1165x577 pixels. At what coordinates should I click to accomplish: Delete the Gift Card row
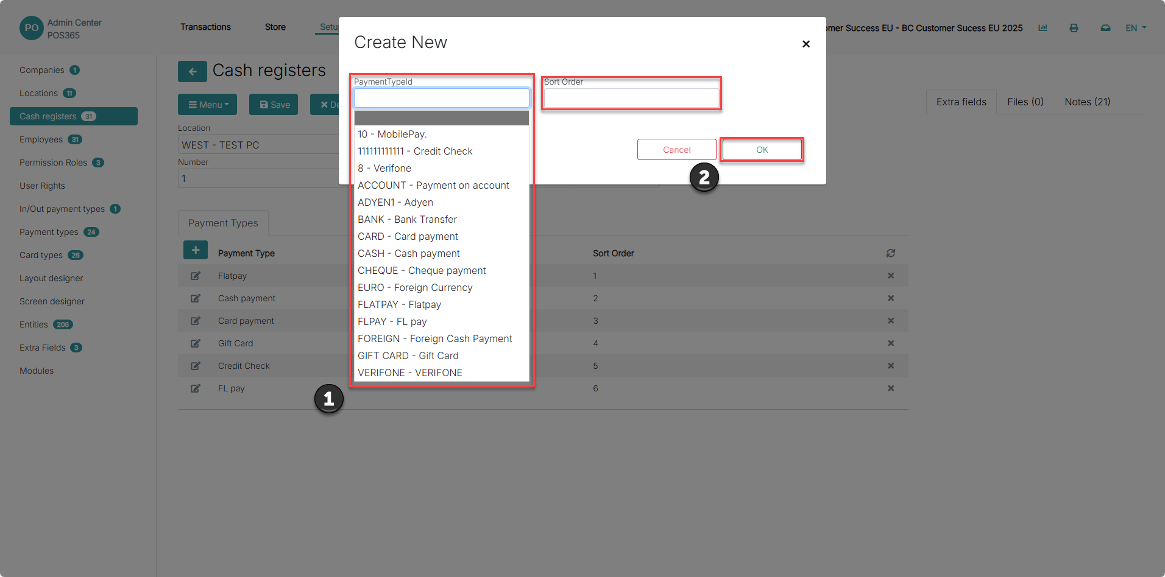click(891, 343)
